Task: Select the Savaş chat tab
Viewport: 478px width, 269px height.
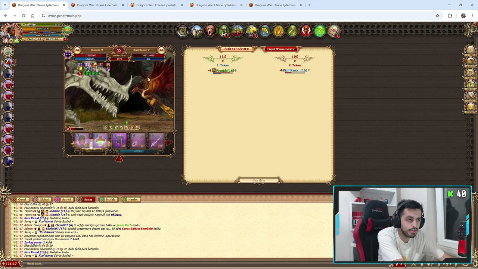Action: [86, 200]
